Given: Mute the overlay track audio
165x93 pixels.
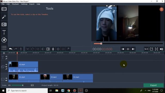Looking at the screenshot, I should pos(6,67).
